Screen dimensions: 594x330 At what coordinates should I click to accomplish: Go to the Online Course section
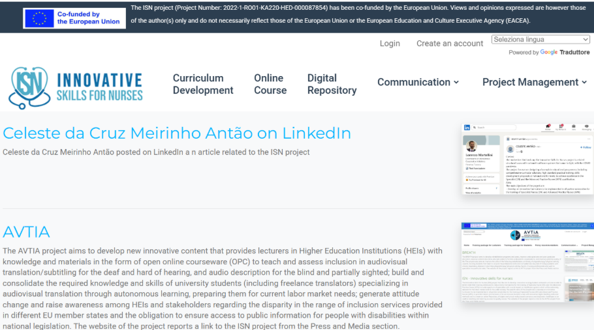[x=270, y=84]
